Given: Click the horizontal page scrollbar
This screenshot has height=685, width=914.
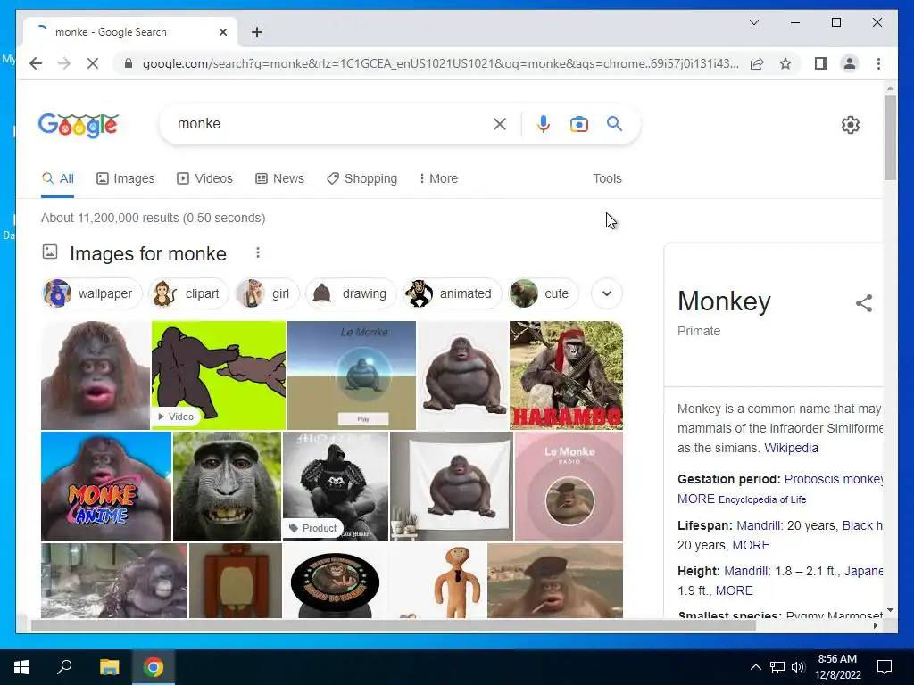Looking at the screenshot, I should [x=394, y=625].
